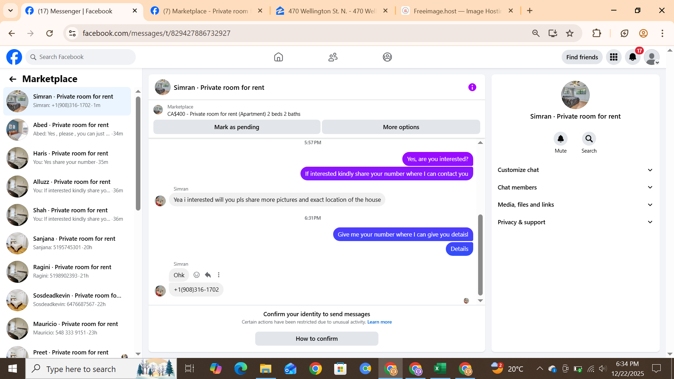Open the Friends icon in top navigation
674x379 pixels.
click(333, 57)
